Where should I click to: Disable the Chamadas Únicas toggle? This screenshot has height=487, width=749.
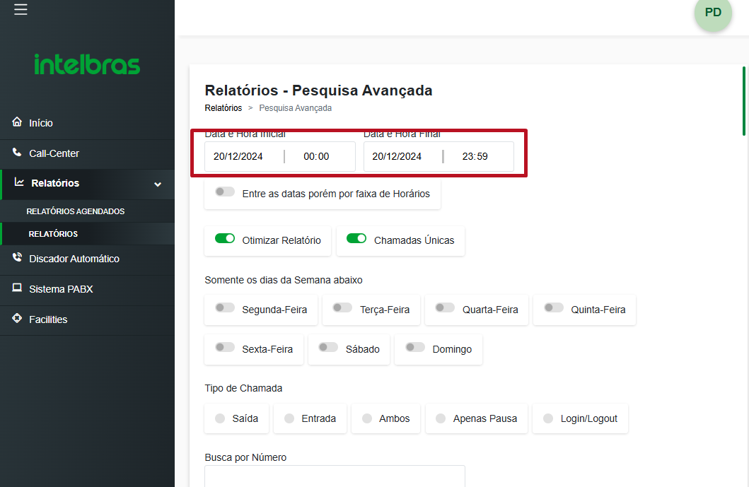pyautogui.click(x=356, y=238)
